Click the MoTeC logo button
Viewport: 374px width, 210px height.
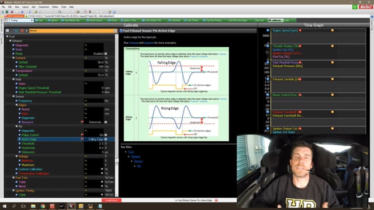[x=366, y=7]
